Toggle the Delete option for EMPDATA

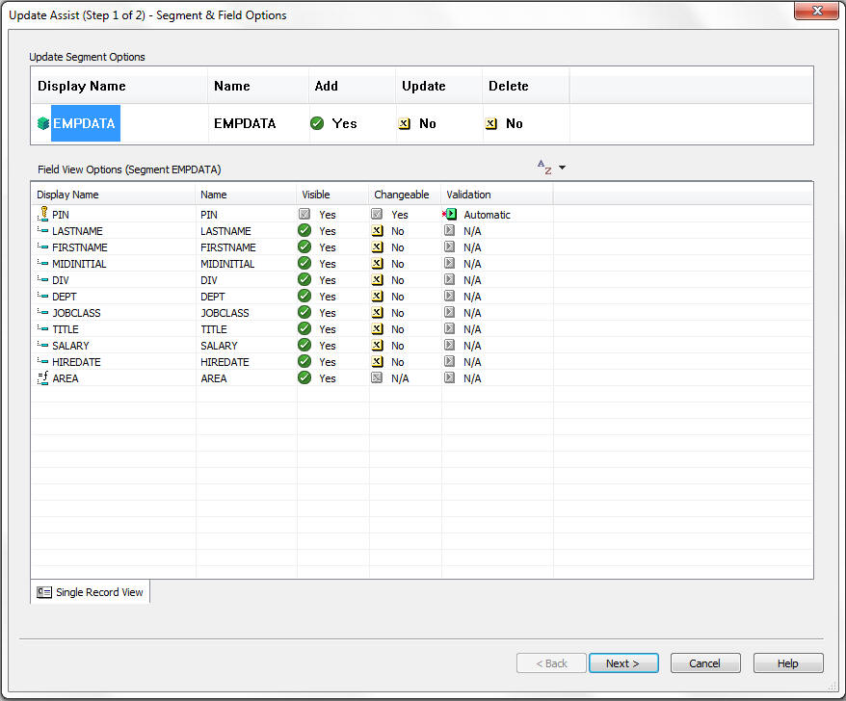(491, 123)
